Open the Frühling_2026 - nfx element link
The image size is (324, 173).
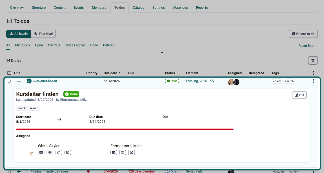pyautogui.click(x=200, y=81)
